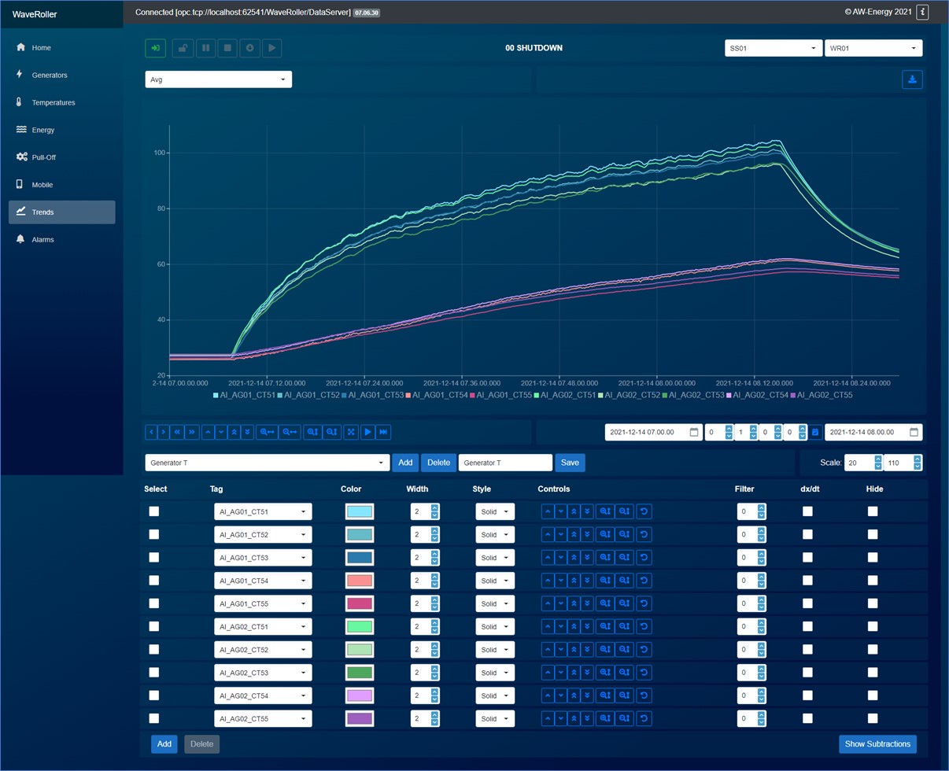Click the download chart data icon
This screenshot has height=771, width=949.
[x=912, y=79]
